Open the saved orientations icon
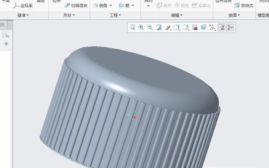The image size is (269, 168). [176, 27]
